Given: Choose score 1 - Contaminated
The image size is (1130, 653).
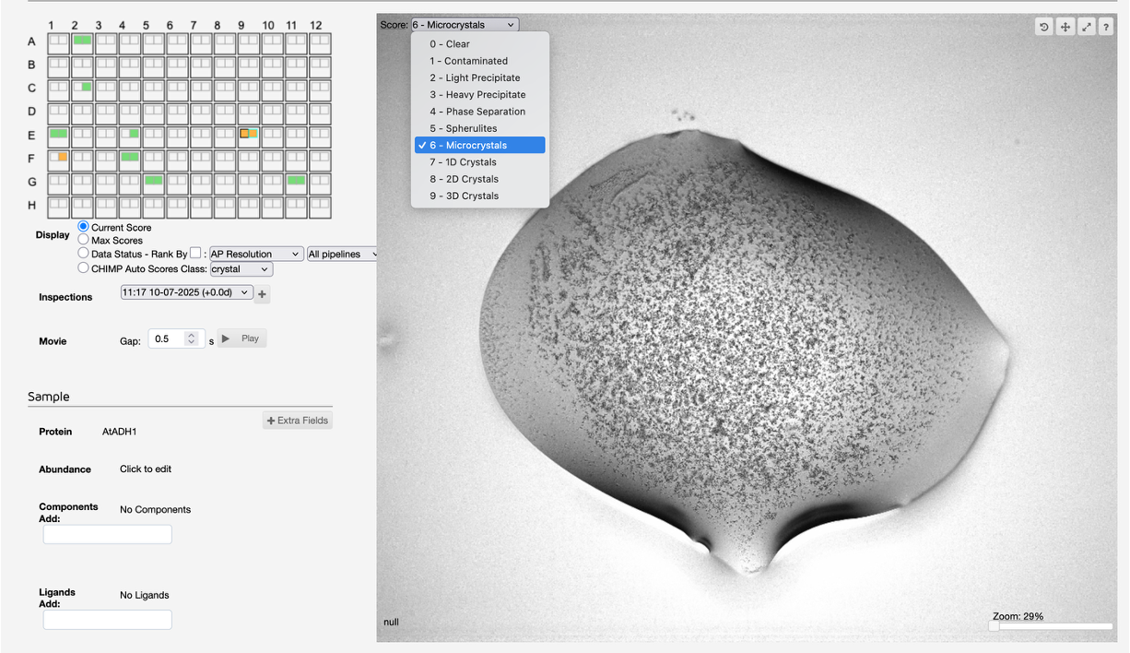Looking at the screenshot, I should [480, 61].
